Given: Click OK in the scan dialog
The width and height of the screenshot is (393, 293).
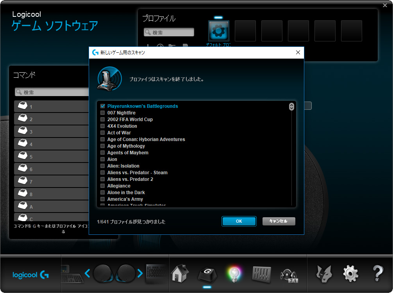Looking at the screenshot, I should [239, 221].
